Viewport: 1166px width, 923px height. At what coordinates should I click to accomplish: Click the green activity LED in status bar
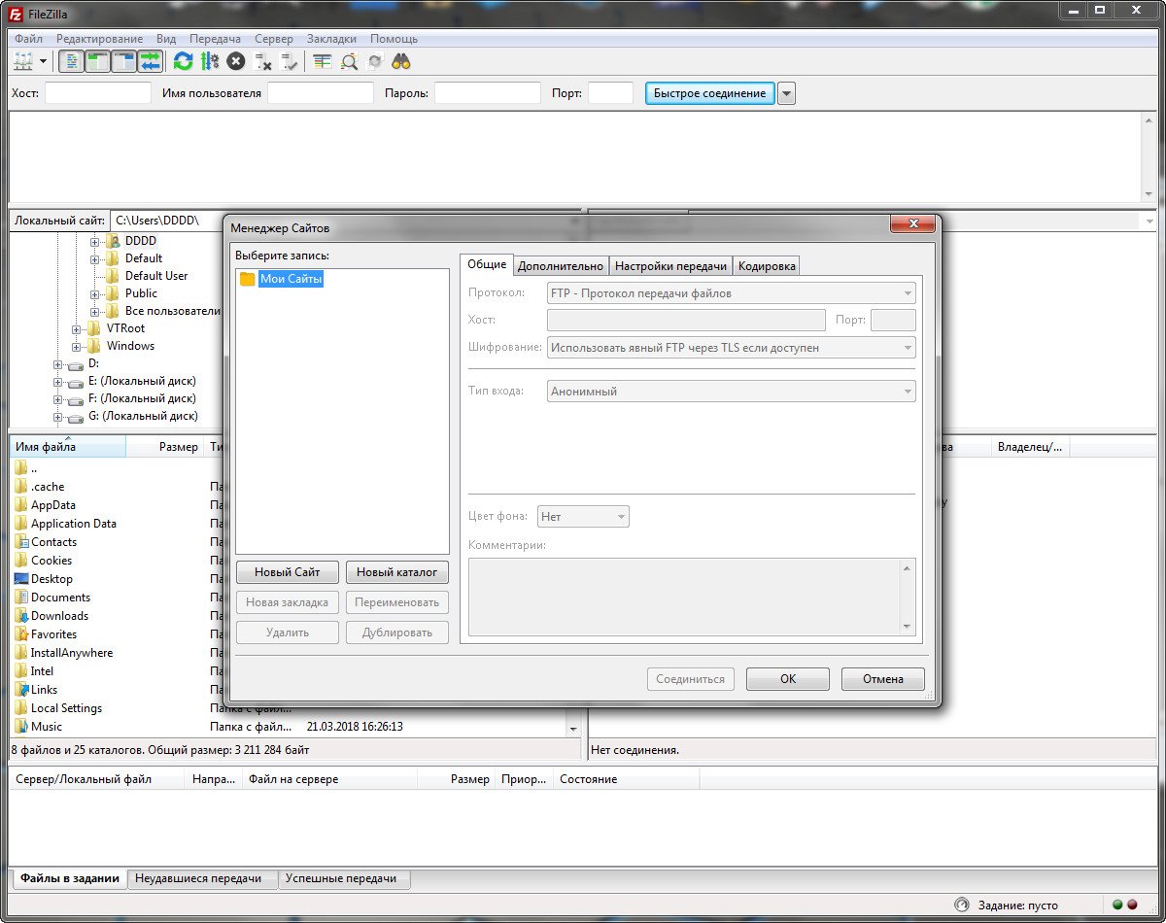click(x=1118, y=905)
